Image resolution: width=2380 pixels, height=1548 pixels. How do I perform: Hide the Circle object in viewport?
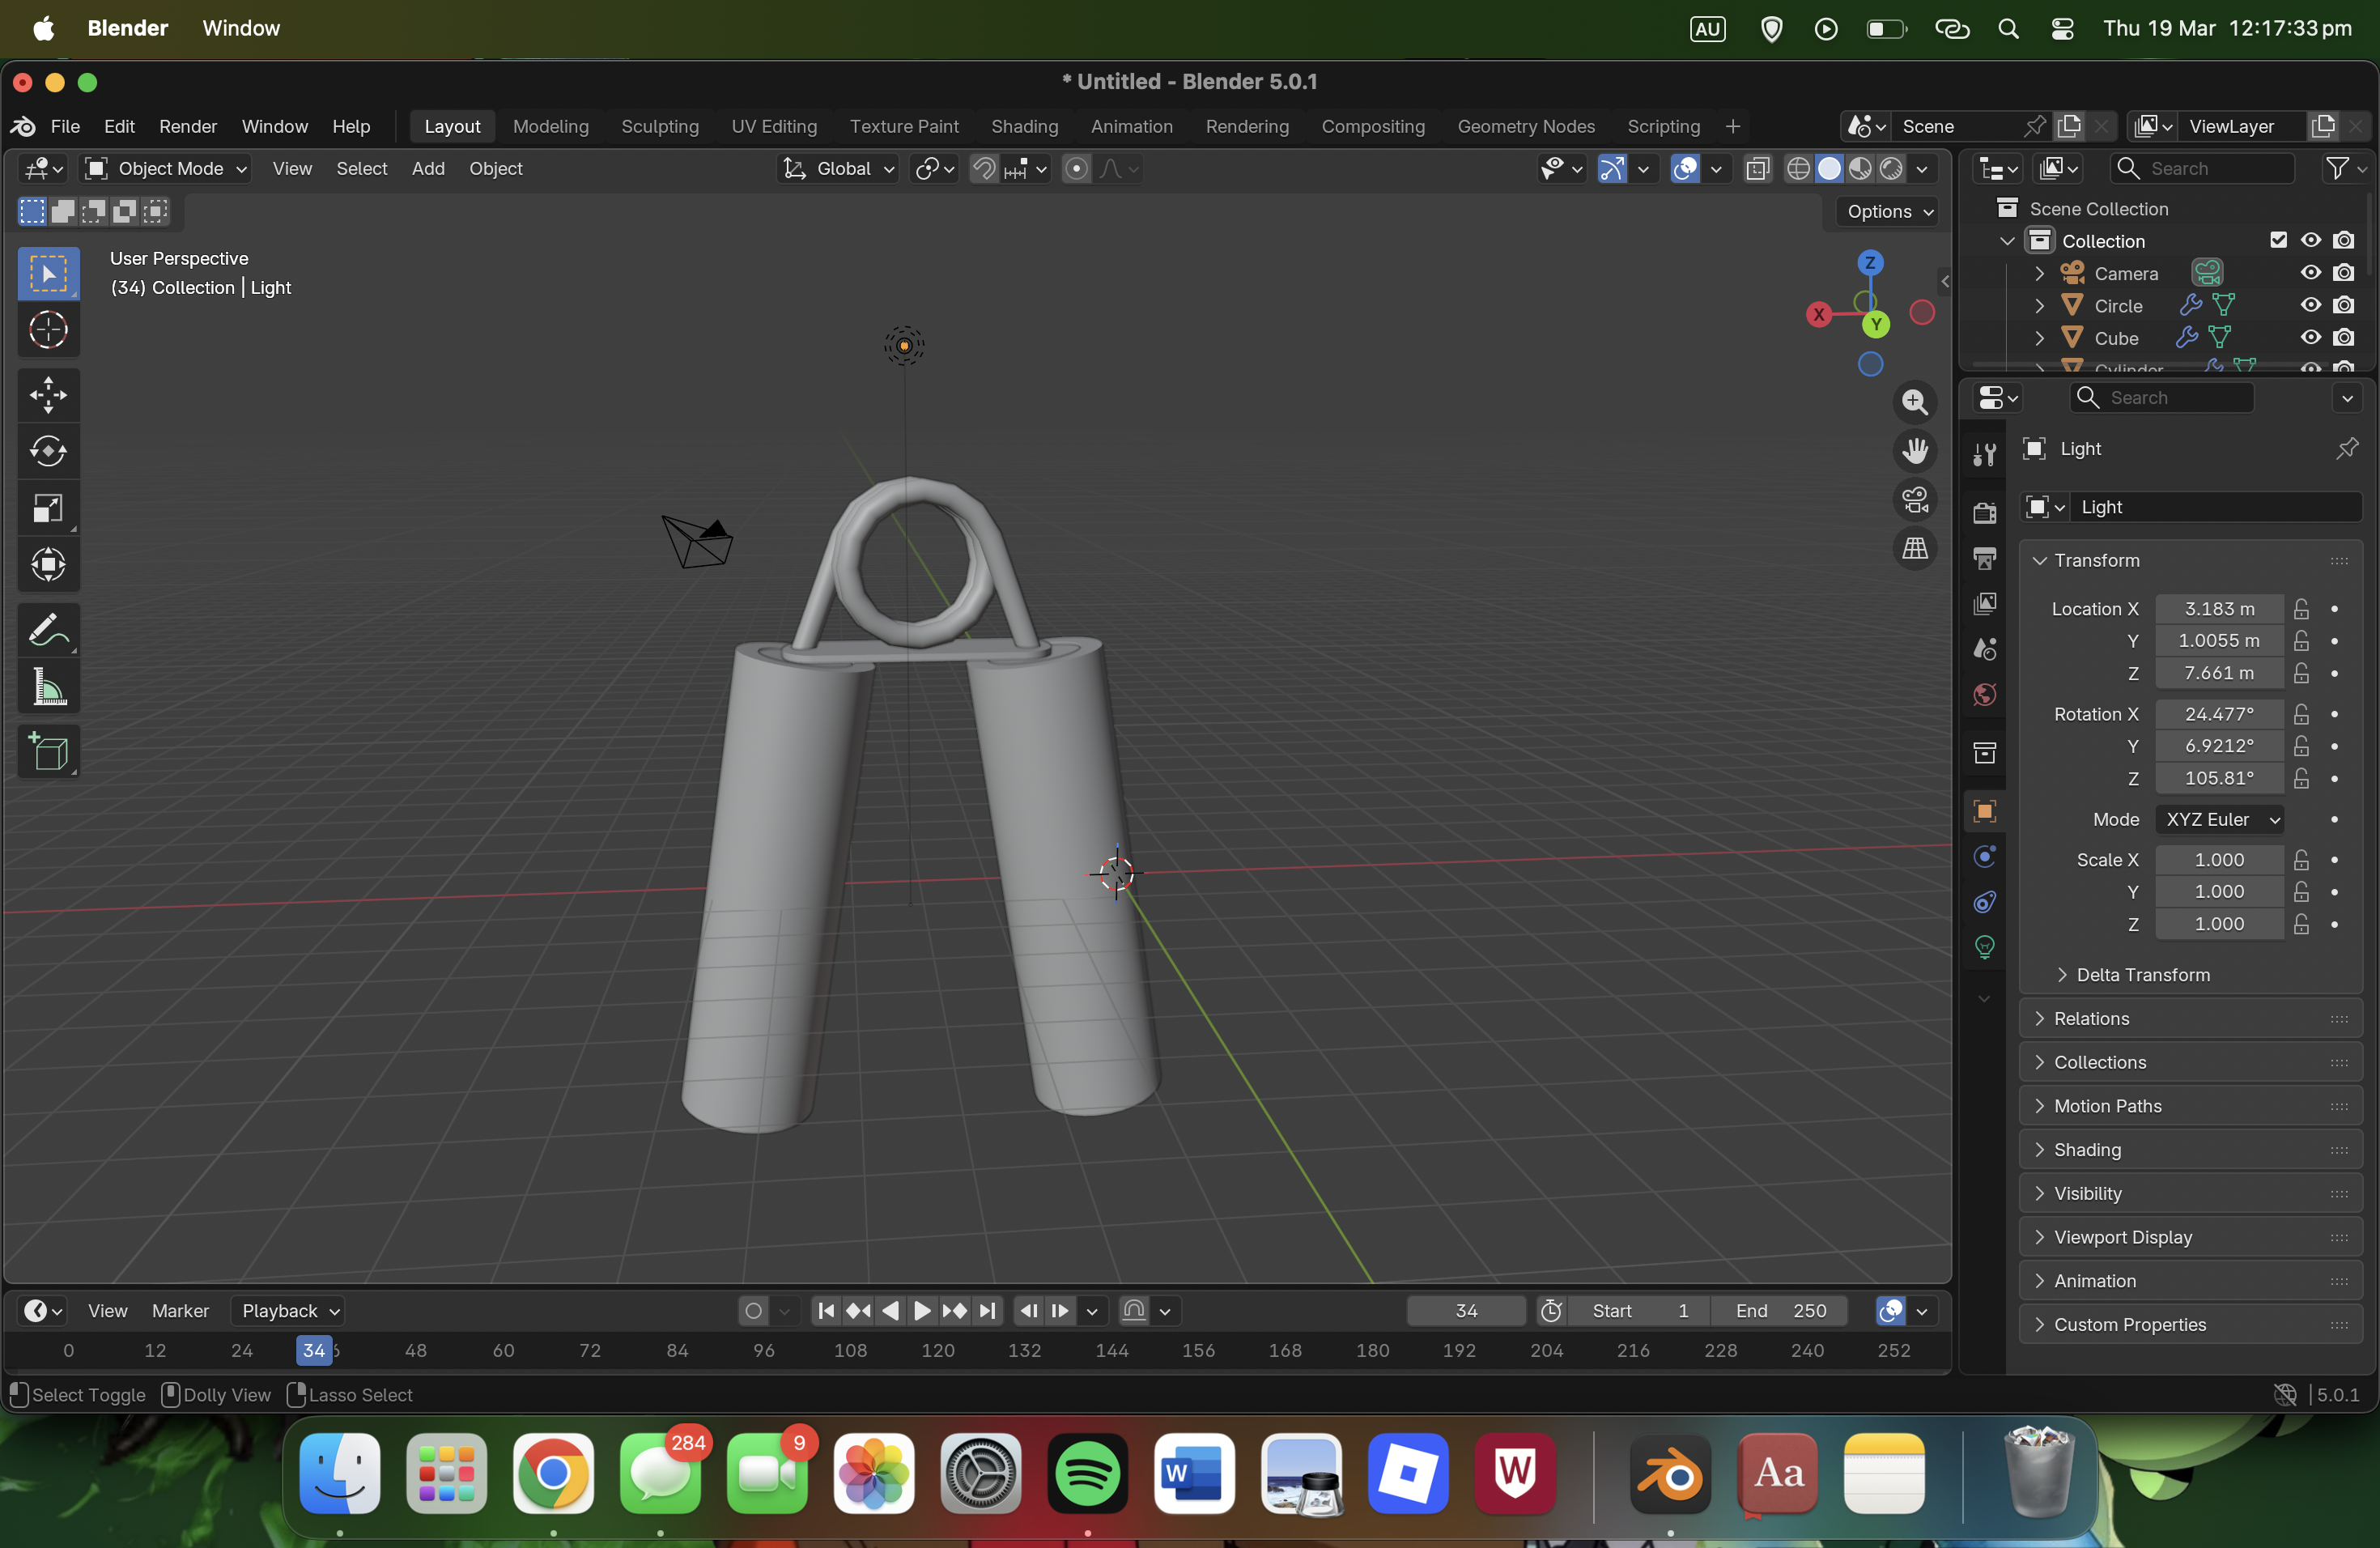tap(2310, 305)
